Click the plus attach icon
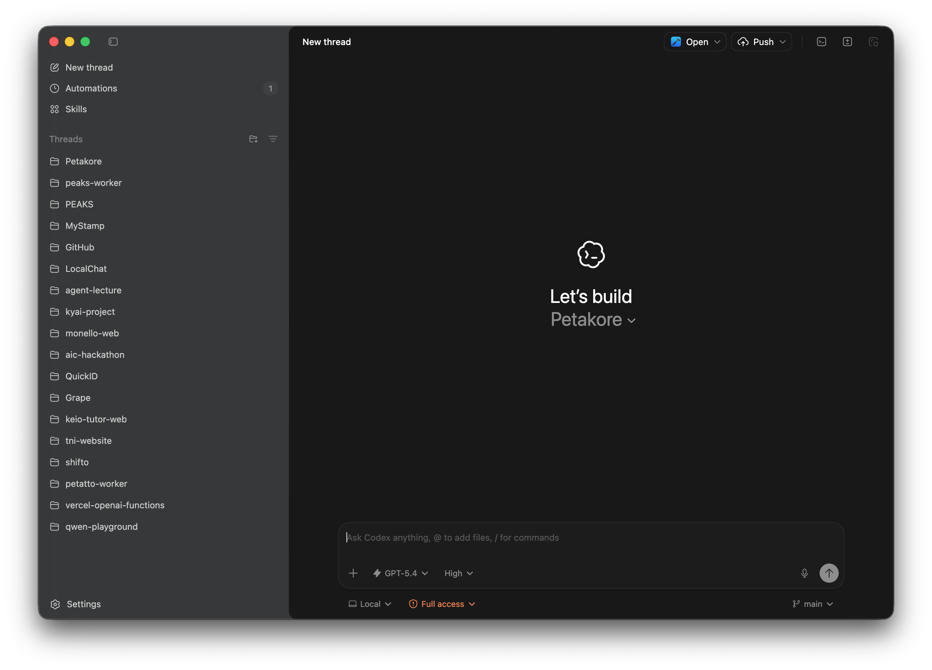Image resolution: width=932 pixels, height=670 pixels. pos(353,573)
